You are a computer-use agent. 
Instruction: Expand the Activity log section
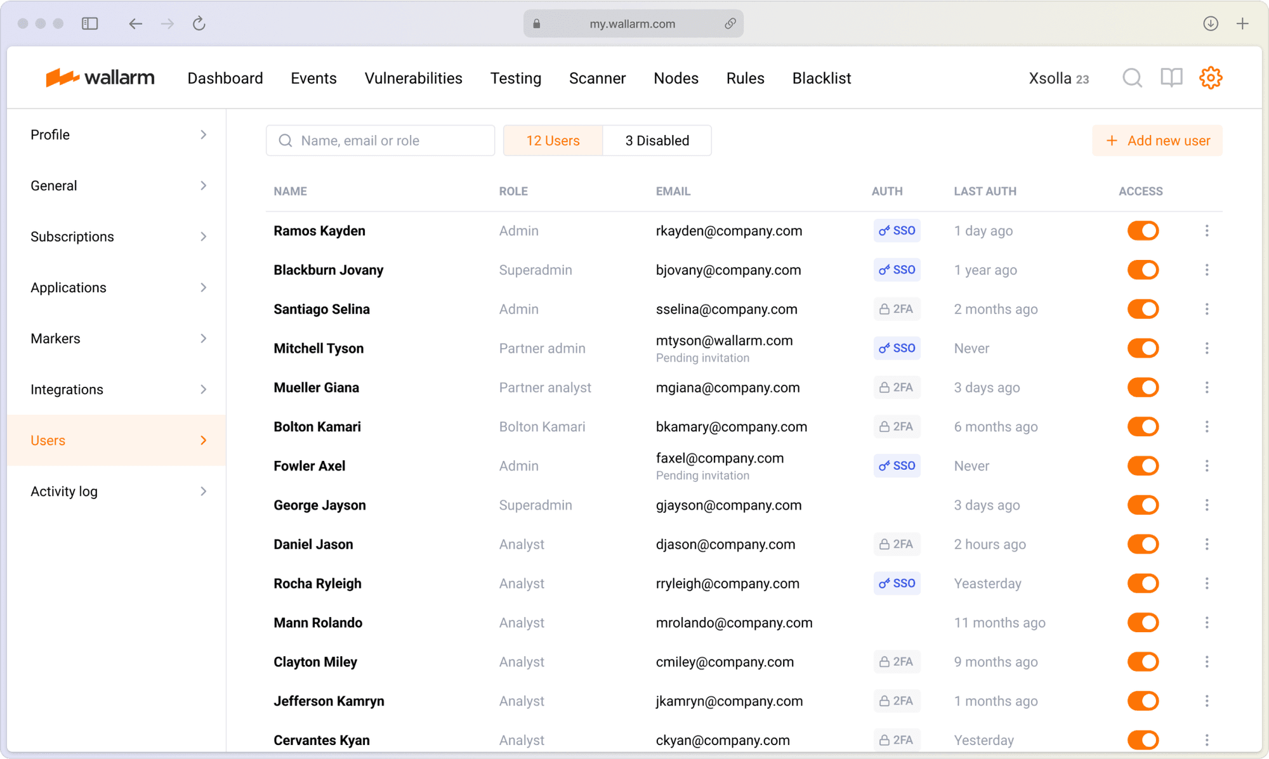[x=117, y=491]
